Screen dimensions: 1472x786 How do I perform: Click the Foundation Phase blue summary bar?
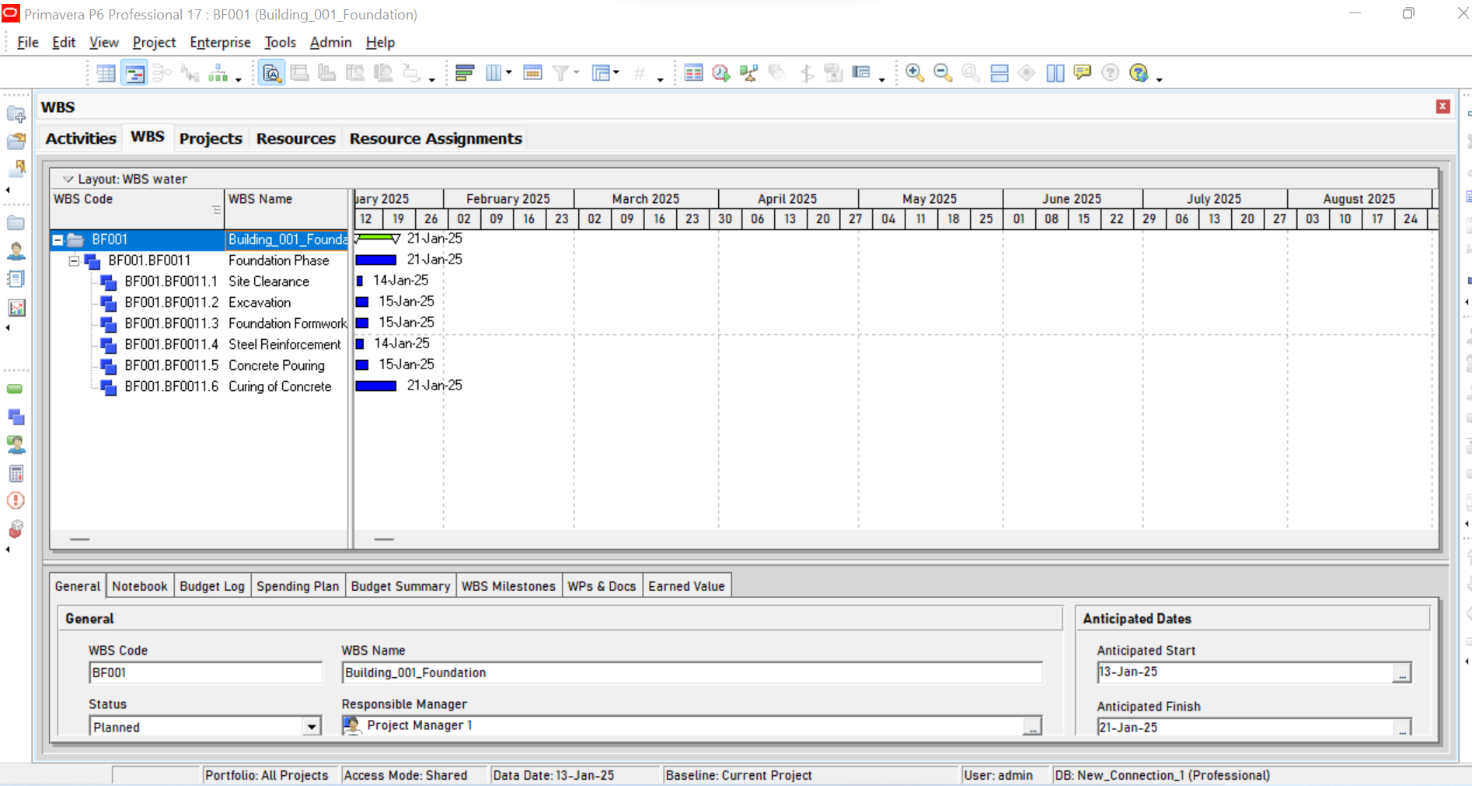coord(376,260)
